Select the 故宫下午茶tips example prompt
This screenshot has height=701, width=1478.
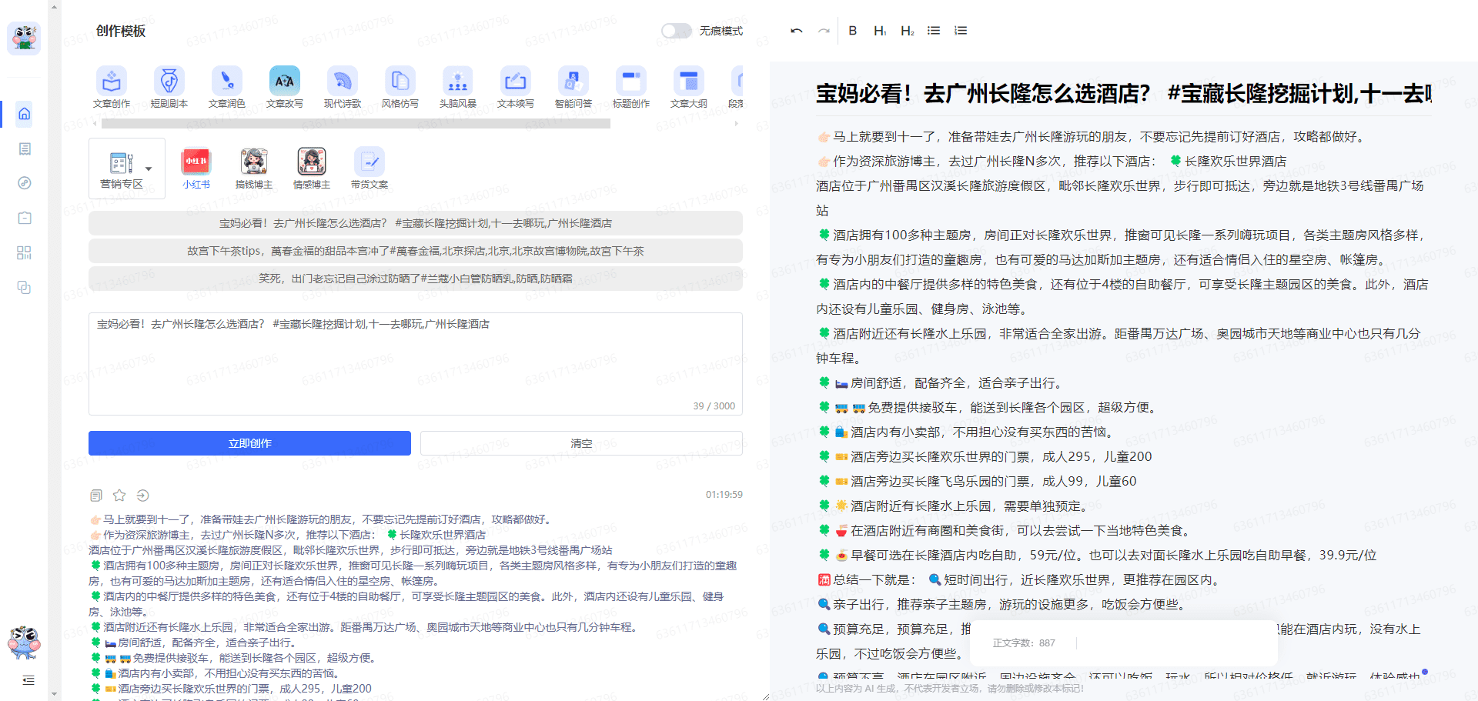point(416,251)
